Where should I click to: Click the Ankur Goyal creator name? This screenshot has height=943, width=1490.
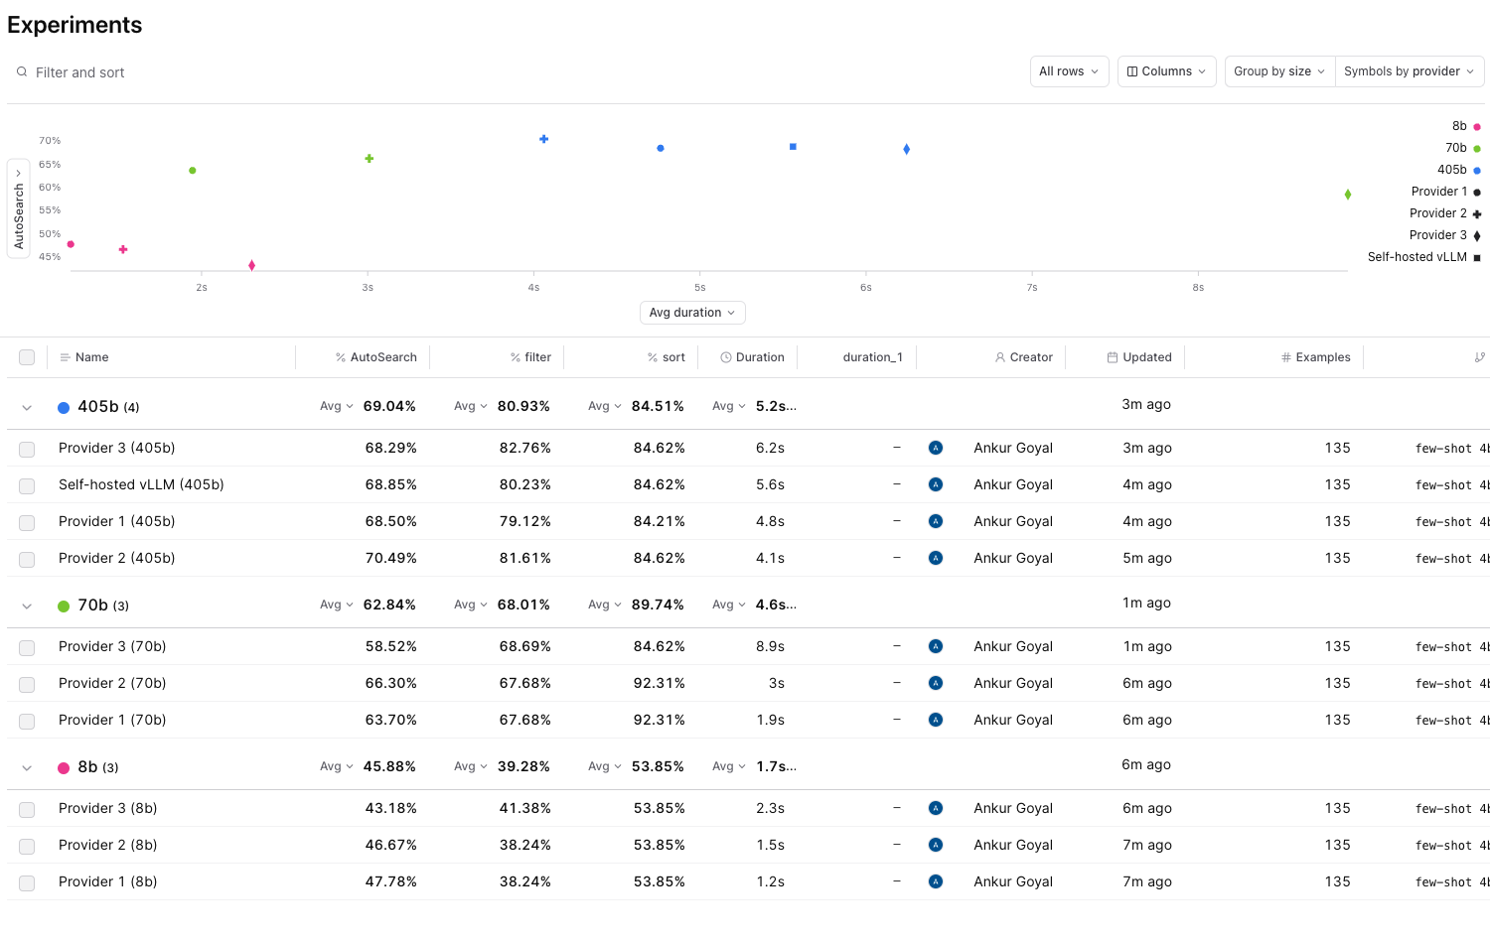(1012, 448)
